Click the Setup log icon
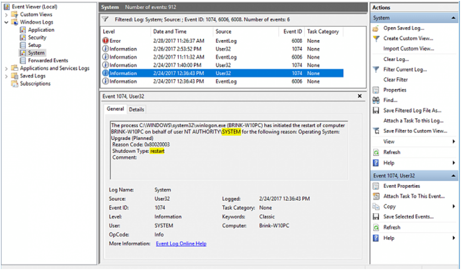 [x=23, y=45]
